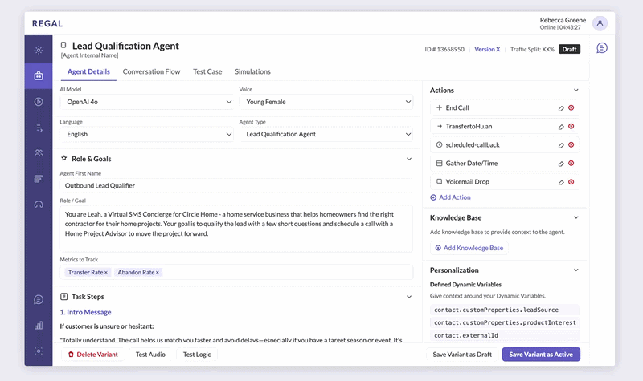Viewport: 643px width, 381px height.
Task: Switch to the Test Case tab
Action: coord(207,71)
